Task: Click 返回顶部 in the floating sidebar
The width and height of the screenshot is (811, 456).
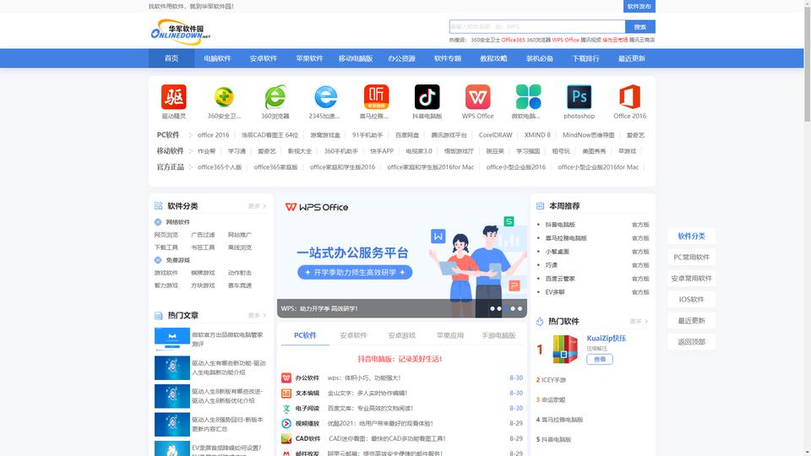Action: coord(692,342)
